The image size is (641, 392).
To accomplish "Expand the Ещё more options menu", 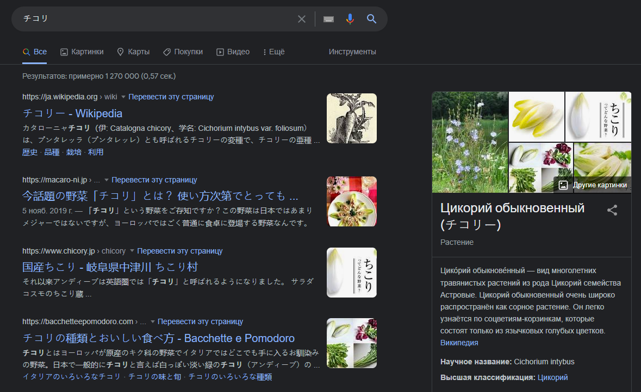I will pyautogui.click(x=273, y=52).
